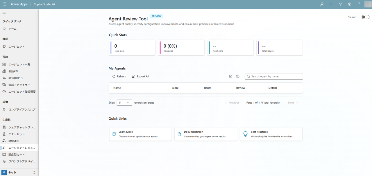The height and width of the screenshot is (176, 372).
Task: Expand the records per page dropdown
Action: 124,103
